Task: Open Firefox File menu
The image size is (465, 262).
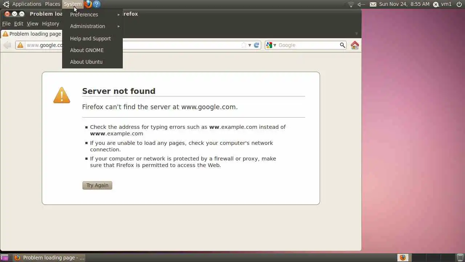Action: pyautogui.click(x=6, y=24)
